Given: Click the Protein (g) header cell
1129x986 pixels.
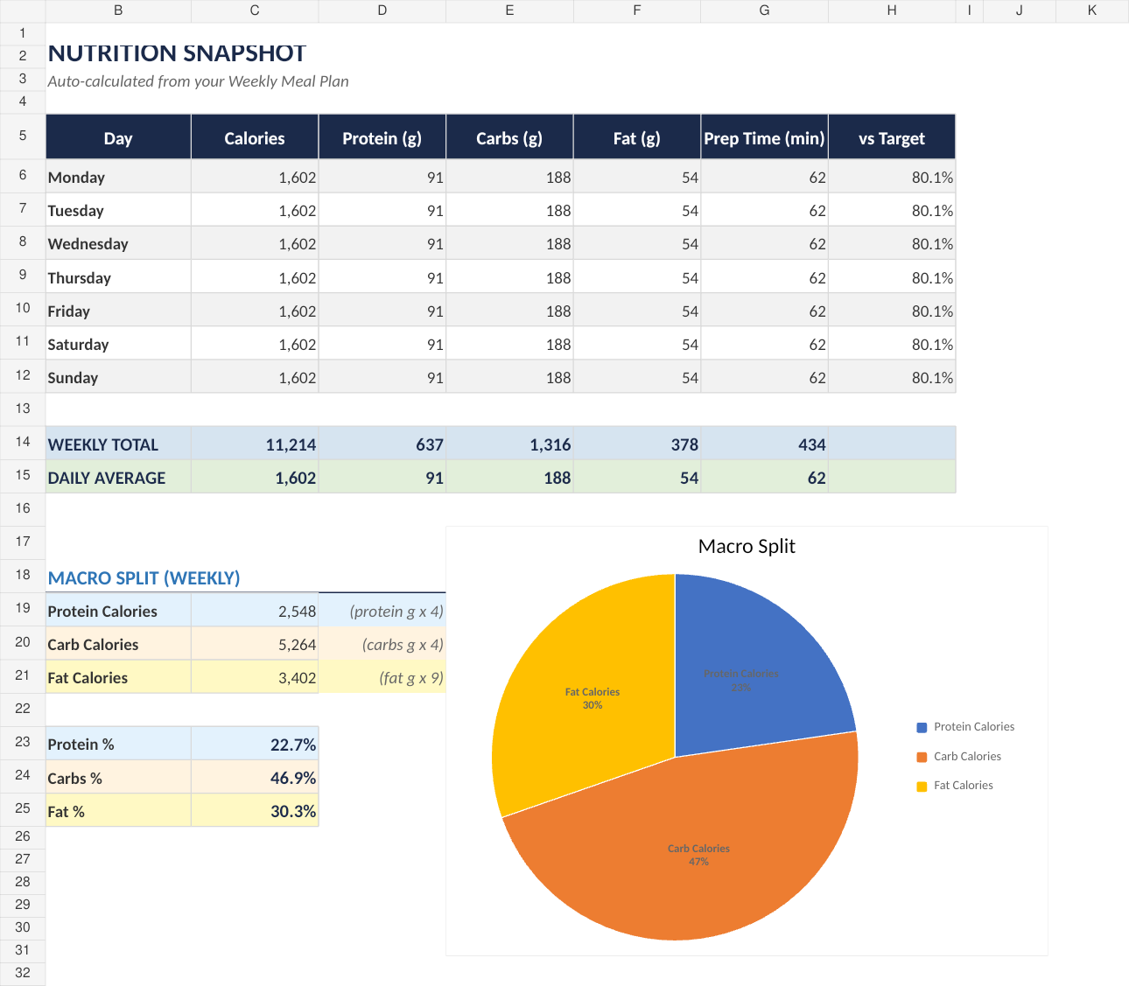Looking at the screenshot, I should click(x=382, y=137).
